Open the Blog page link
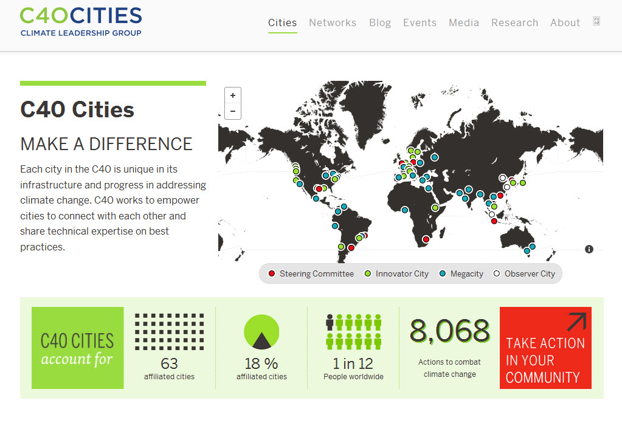 pyautogui.click(x=380, y=22)
